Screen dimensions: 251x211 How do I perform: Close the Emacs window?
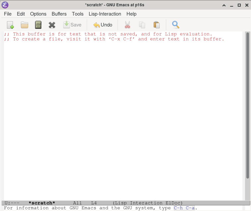click(x=247, y=5)
